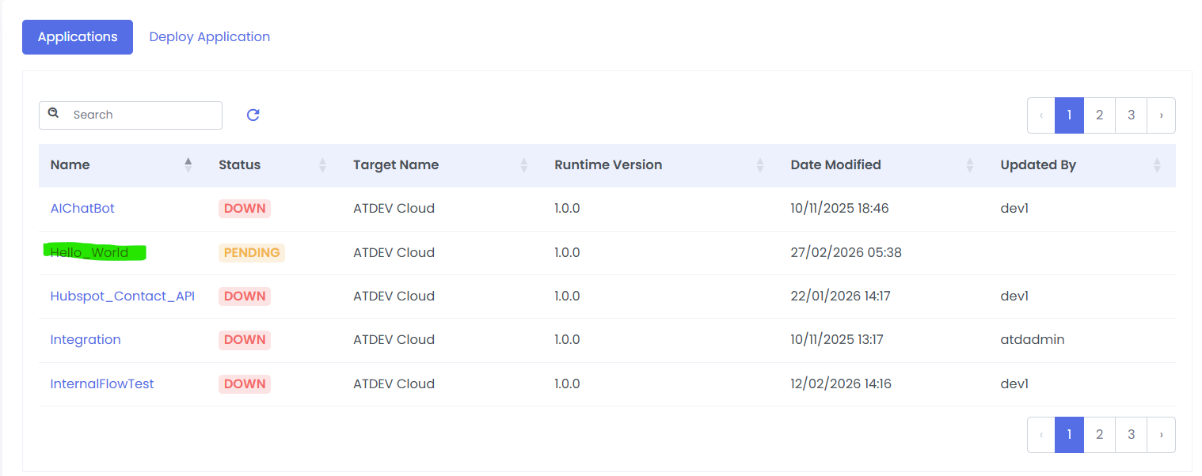The width and height of the screenshot is (1202, 476).
Task: Click the refresh icon beside search
Action: pyautogui.click(x=253, y=115)
